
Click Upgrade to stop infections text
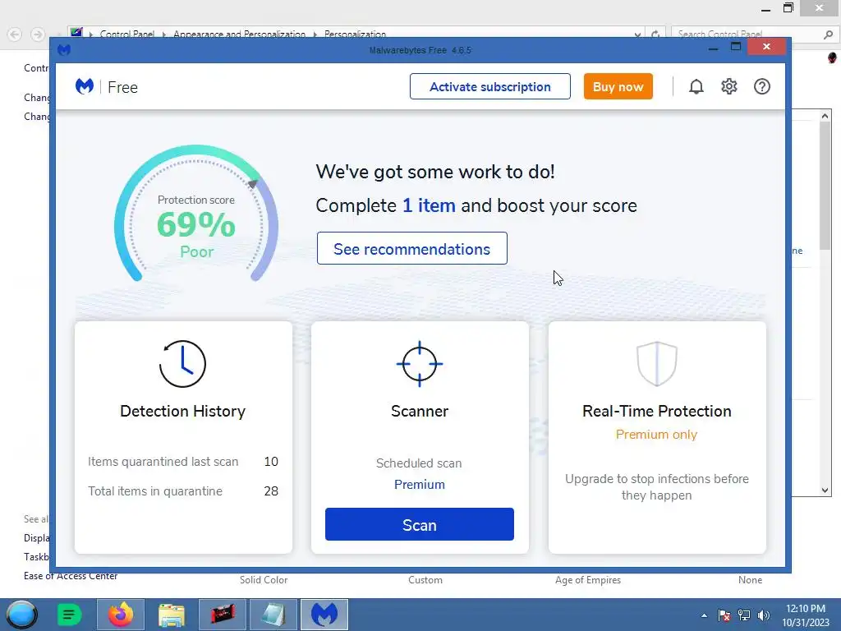[x=656, y=486]
